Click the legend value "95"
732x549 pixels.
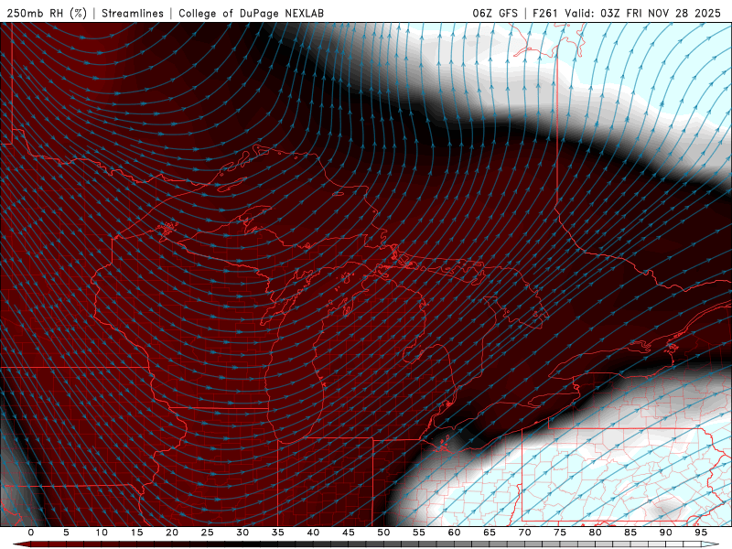coord(701,533)
